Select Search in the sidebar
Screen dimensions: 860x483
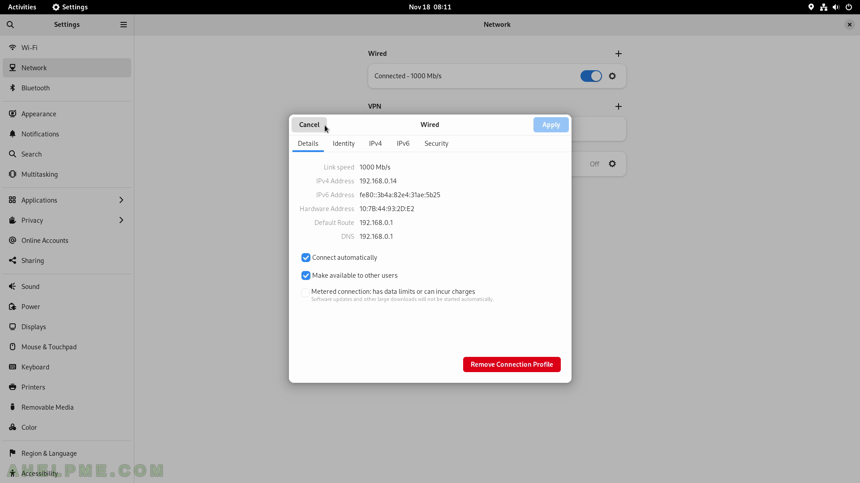pos(67,154)
